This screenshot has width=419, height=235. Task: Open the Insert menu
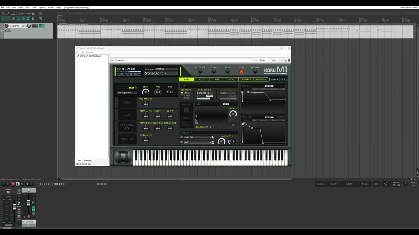point(21,7)
